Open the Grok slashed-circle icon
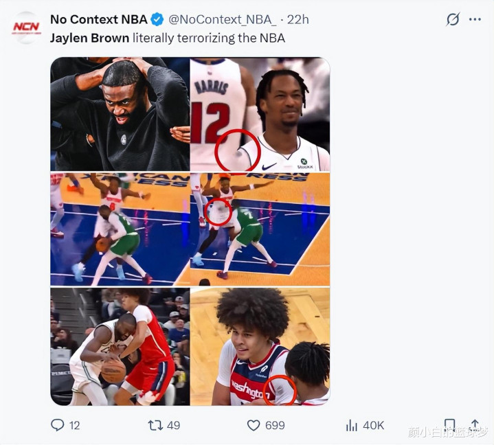Image resolution: width=494 pixels, height=445 pixels. [452, 19]
